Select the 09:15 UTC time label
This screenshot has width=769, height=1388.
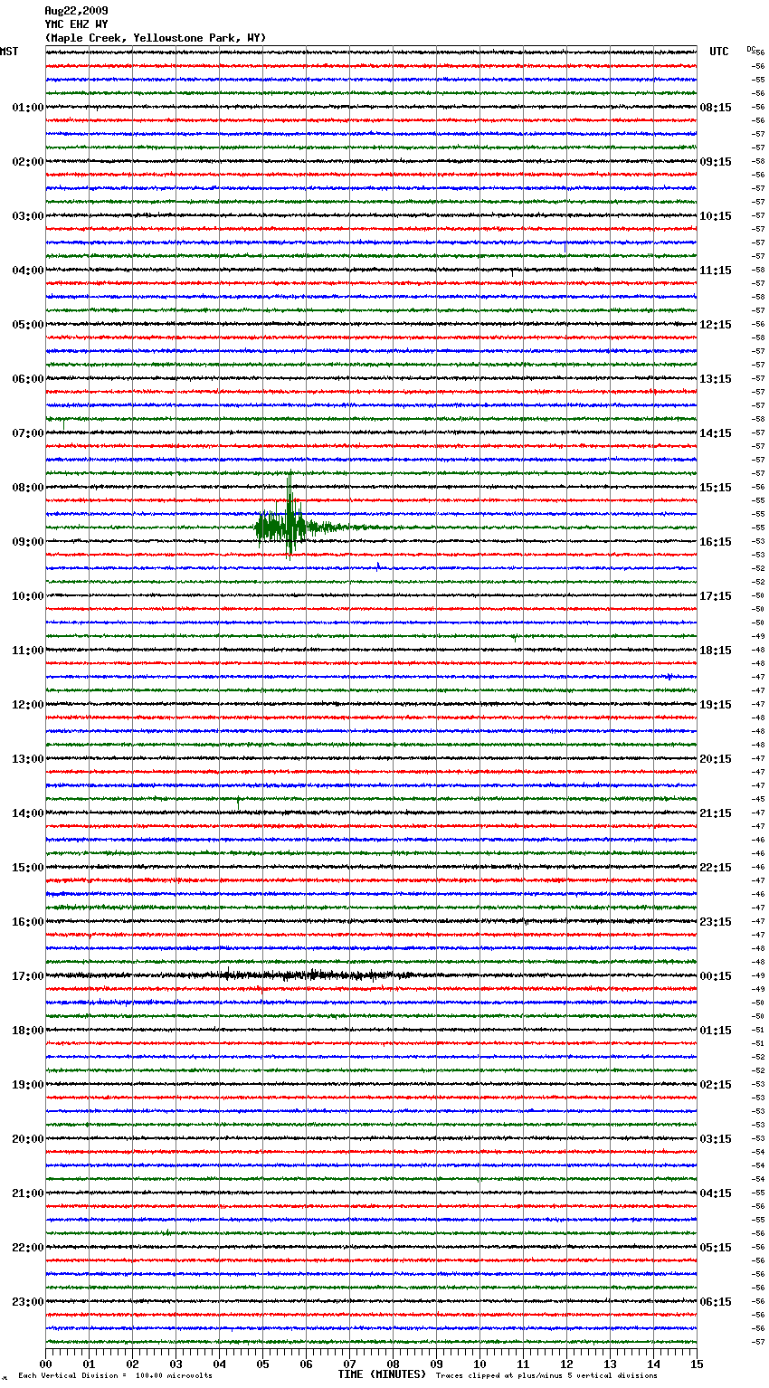point(716,162)
